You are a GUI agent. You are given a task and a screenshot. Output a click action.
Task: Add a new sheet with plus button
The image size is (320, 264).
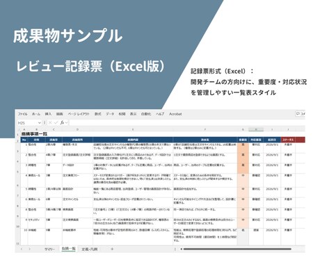[112, 249]
